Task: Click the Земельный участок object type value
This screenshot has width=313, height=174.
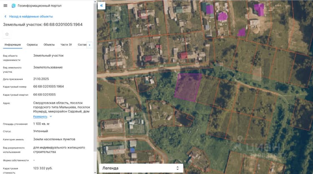Action: [x=48, y=55]
